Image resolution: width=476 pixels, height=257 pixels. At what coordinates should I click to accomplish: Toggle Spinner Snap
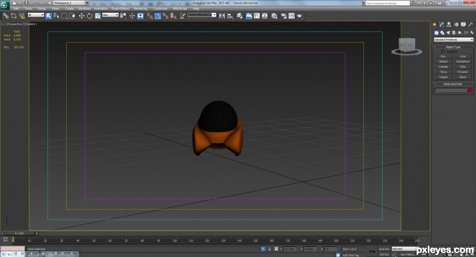(x=173, y=16)
